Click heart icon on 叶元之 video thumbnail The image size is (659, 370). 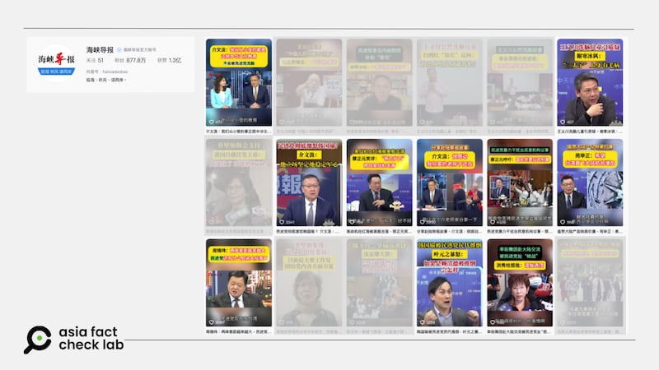[422, 322]
